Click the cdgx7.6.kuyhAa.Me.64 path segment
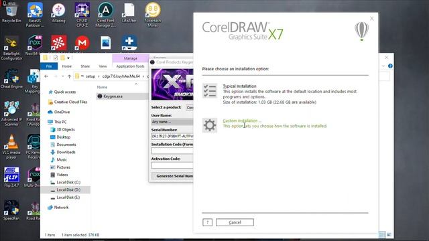 pos(121,76)
